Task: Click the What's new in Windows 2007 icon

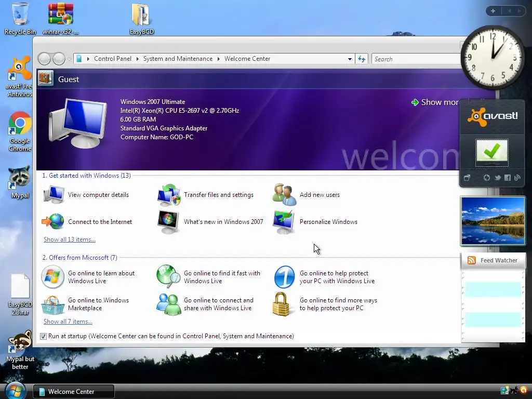Action: coord(168,222)
